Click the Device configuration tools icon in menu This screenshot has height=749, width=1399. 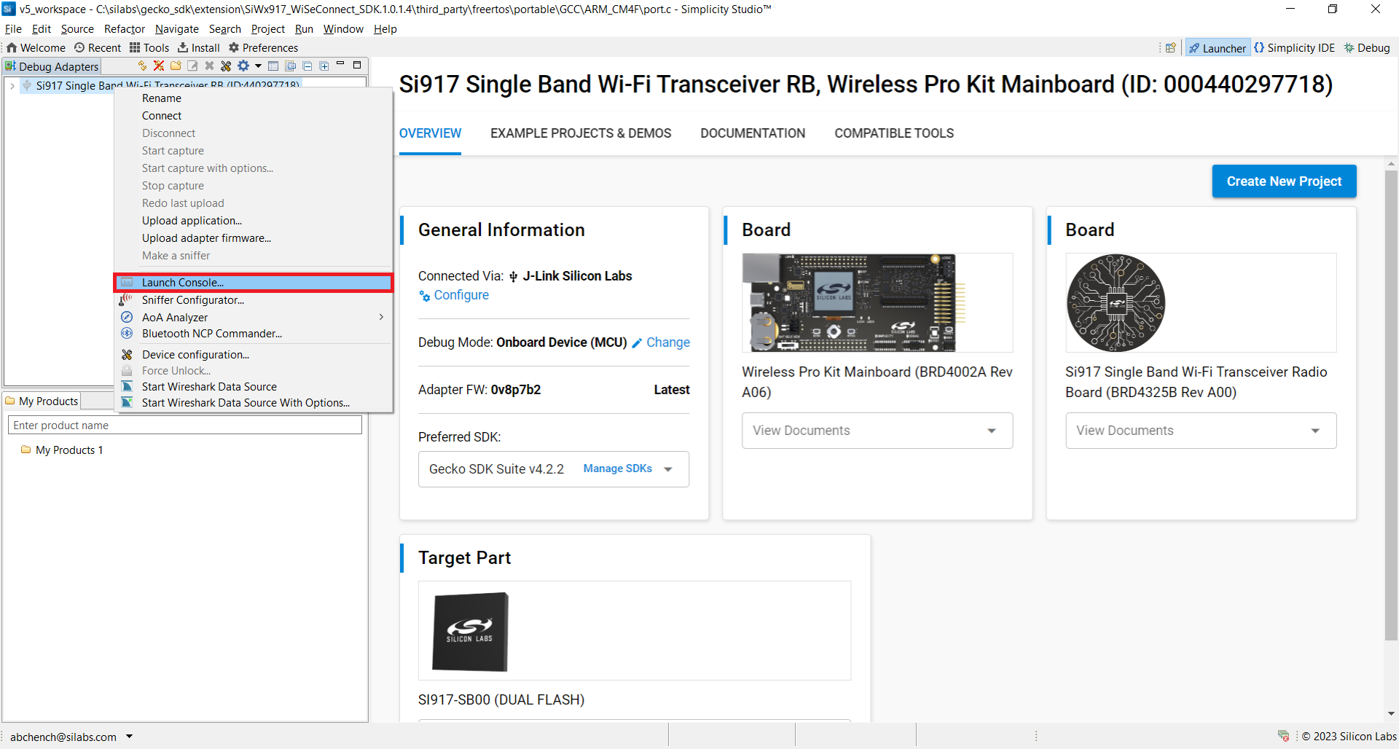(x=127, y=354)
